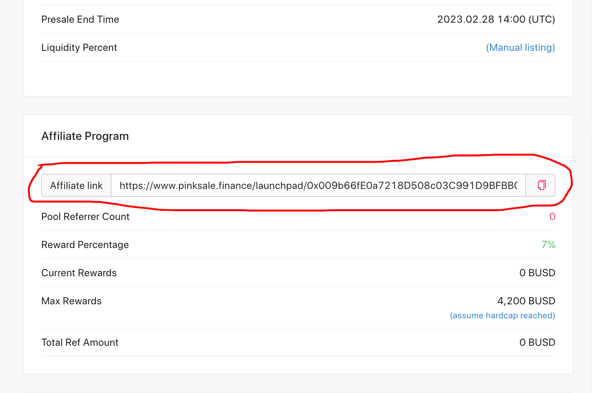The height and width of the screenshot is (393, 592).
Task: Select the Affiliate Program heading
Action: pyautogui.click(x=85, y=136)
